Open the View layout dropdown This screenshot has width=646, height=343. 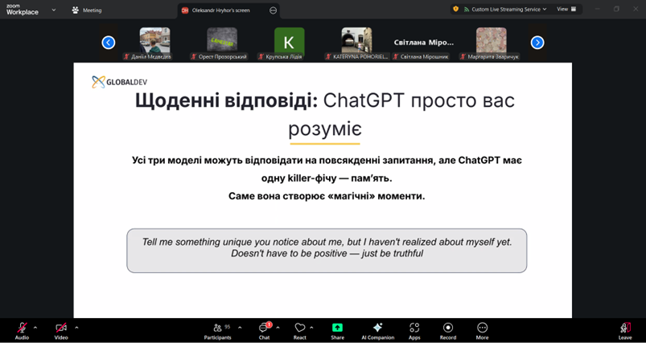pos(566,9)
